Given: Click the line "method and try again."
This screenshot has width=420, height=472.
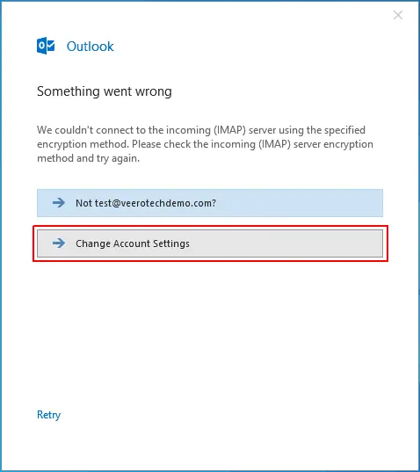Looking at the screenshot, I should [x=88, y=158].
